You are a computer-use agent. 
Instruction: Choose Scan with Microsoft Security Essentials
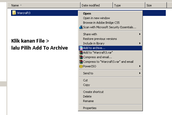pyautogui.click(x=110, y=27)
